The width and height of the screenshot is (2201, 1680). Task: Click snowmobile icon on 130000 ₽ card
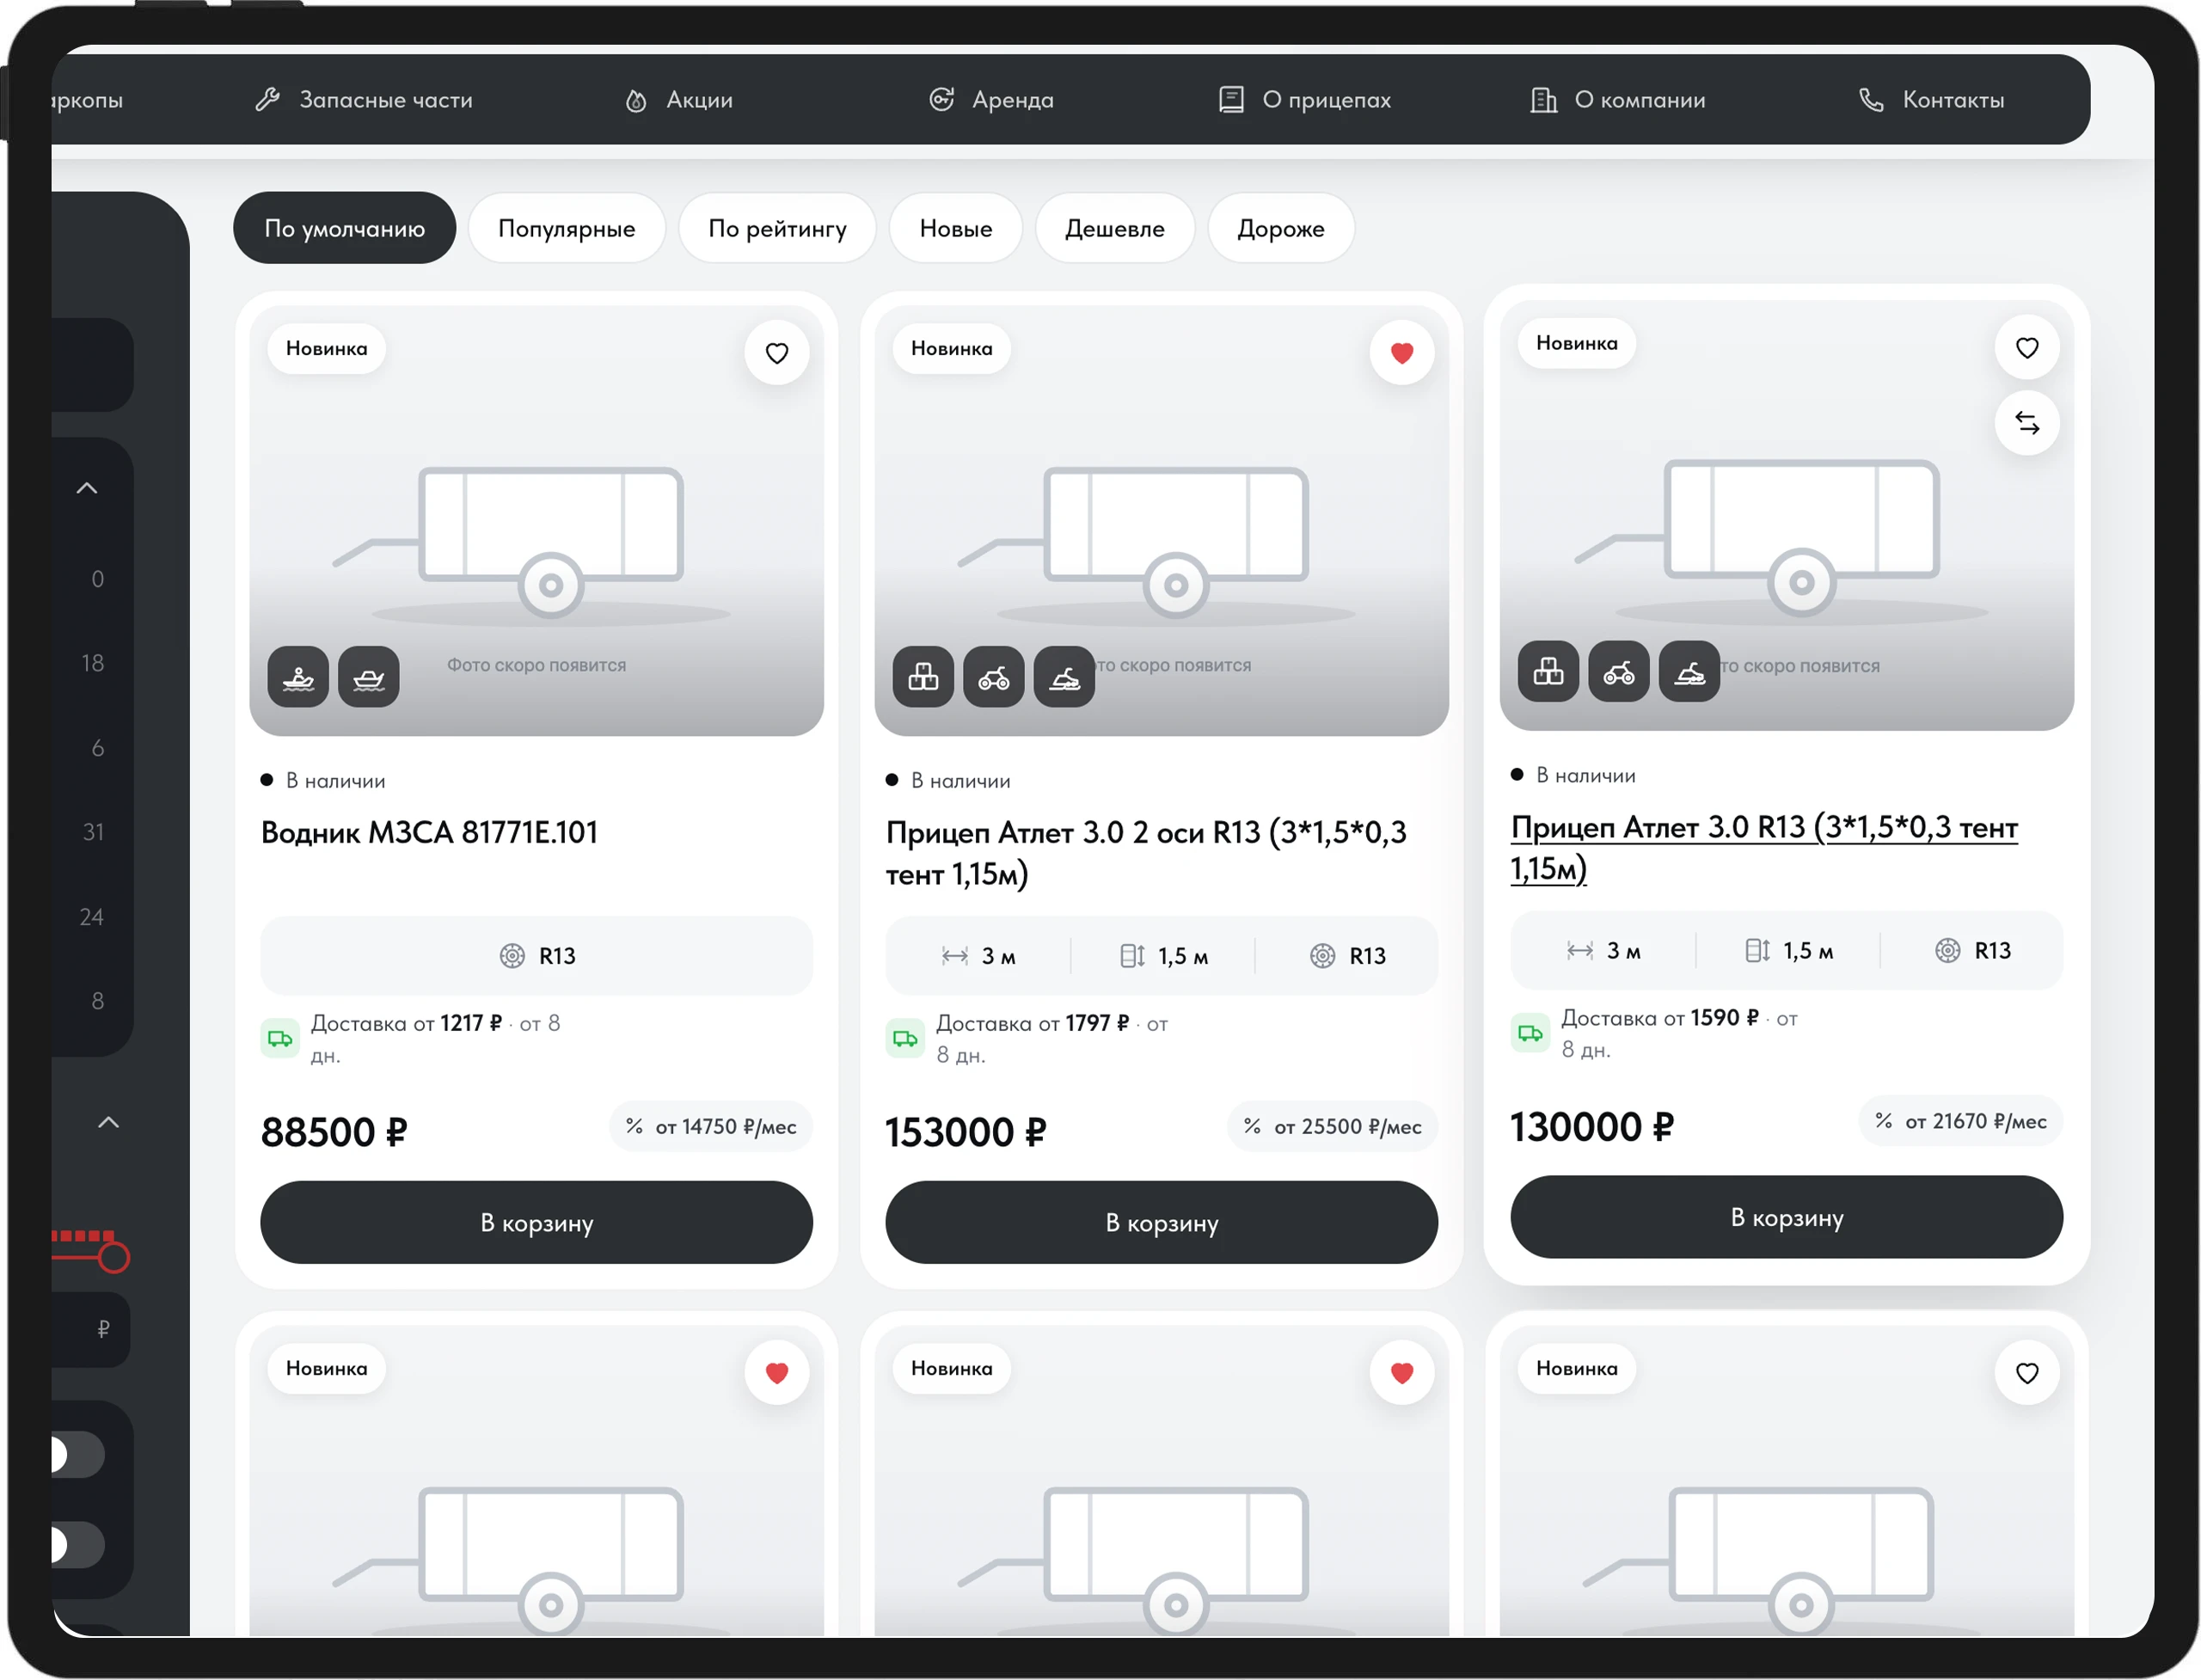1689,671
